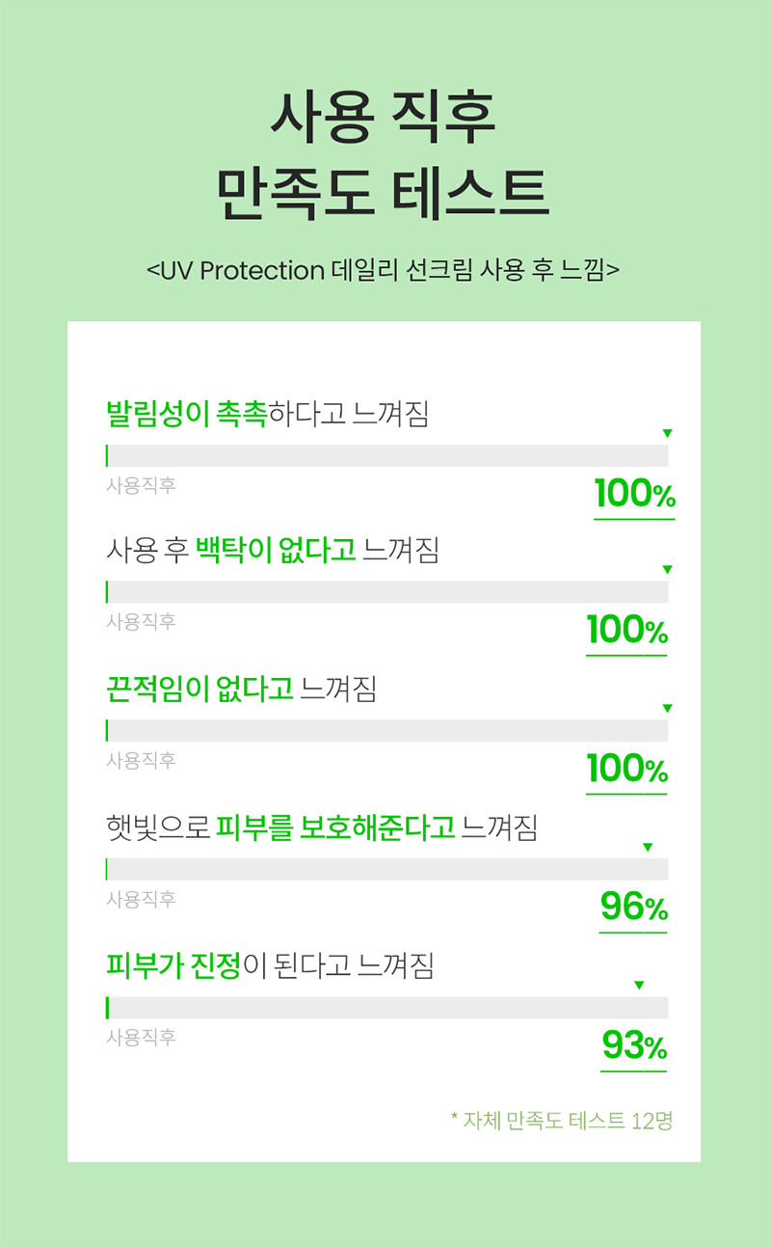Click the triangle marker above the 끈적임 bar
The height and width of the screenshot is (1247, 771).
coord(667,709)
